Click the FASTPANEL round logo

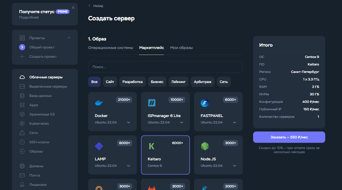pos(204,103)
